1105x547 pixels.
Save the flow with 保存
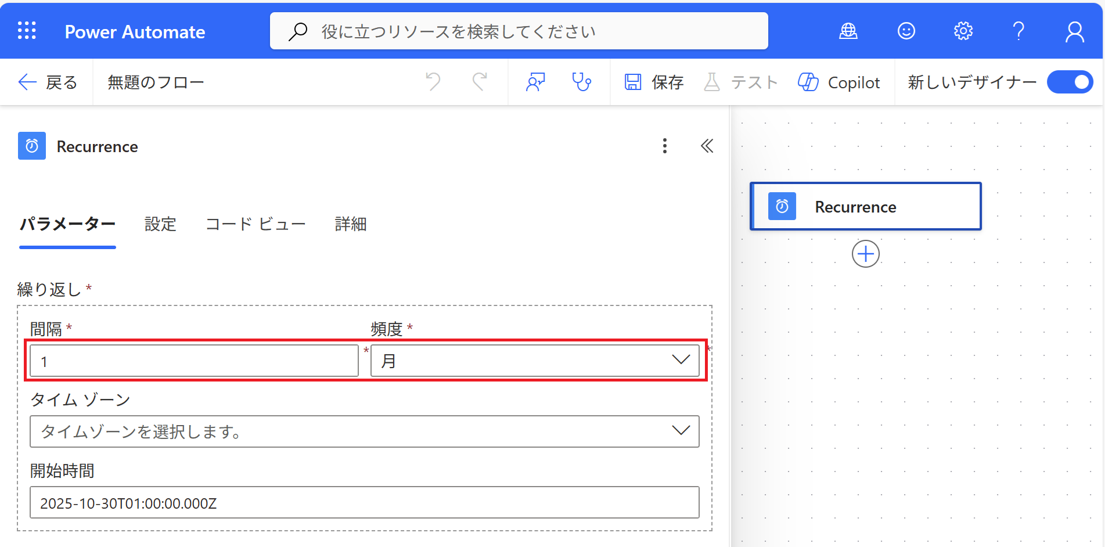(x=654, y=82)
